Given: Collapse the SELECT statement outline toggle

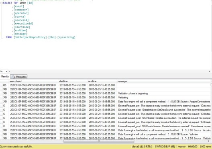Looking at the screenshot, I should click(x=2, y=3).
